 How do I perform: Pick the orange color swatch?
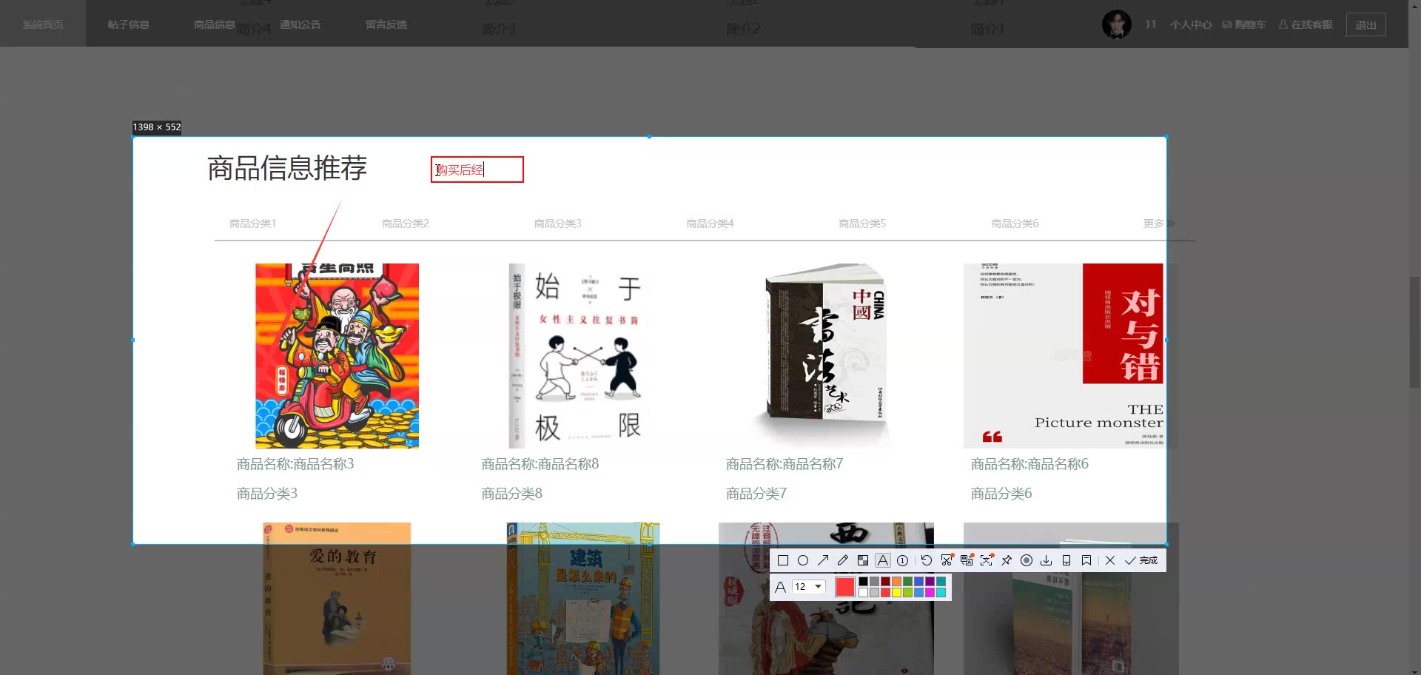[x=896, y=582]
